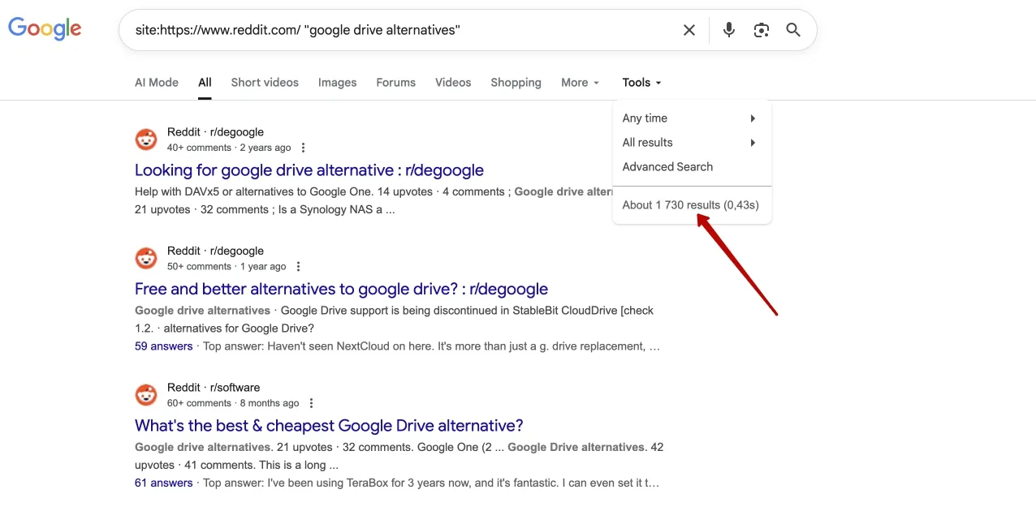Open the '61 answers' link
The image size is (1036, 511).
point(164,483)
